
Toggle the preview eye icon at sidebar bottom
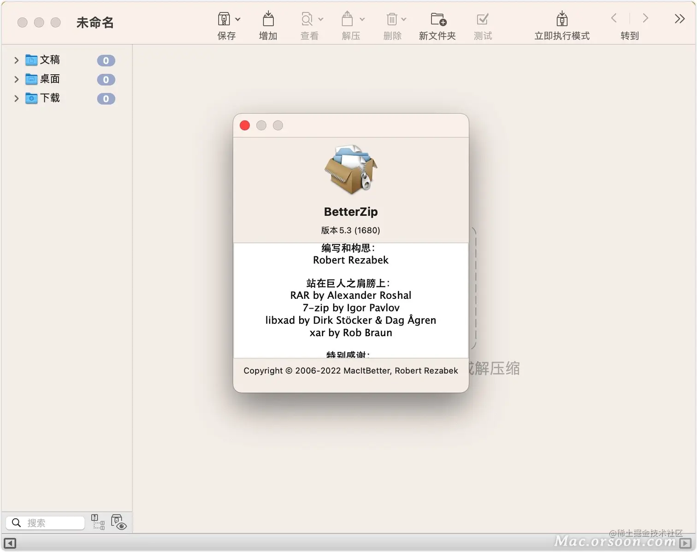(119, 522)
